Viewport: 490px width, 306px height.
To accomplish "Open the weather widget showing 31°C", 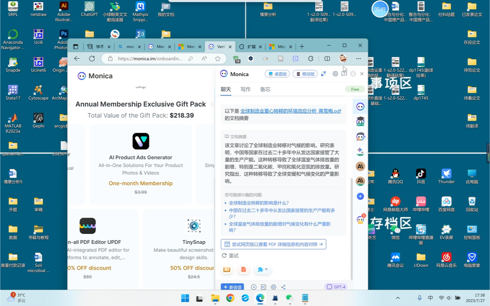I will point(17,298).
